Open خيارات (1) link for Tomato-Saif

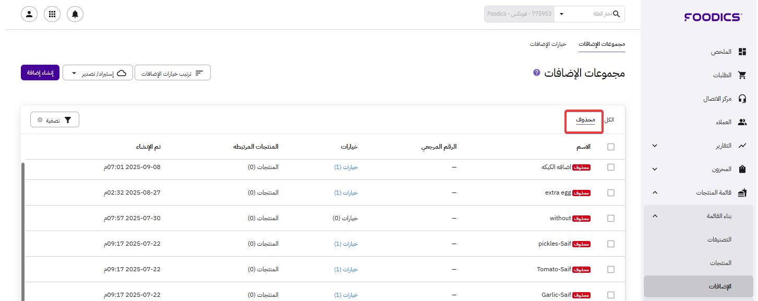[346, 270]
